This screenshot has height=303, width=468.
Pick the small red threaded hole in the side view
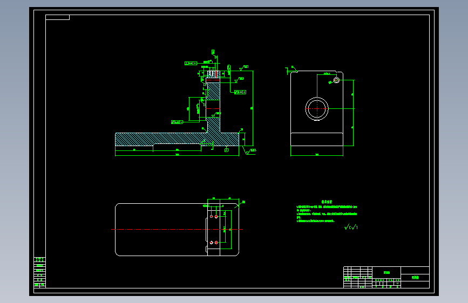[336, 80]
